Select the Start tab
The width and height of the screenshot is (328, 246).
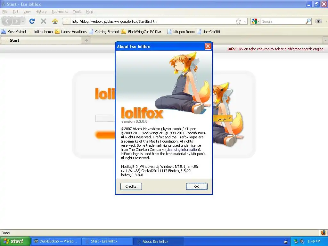pyautogui.click(x=41, y=40)
